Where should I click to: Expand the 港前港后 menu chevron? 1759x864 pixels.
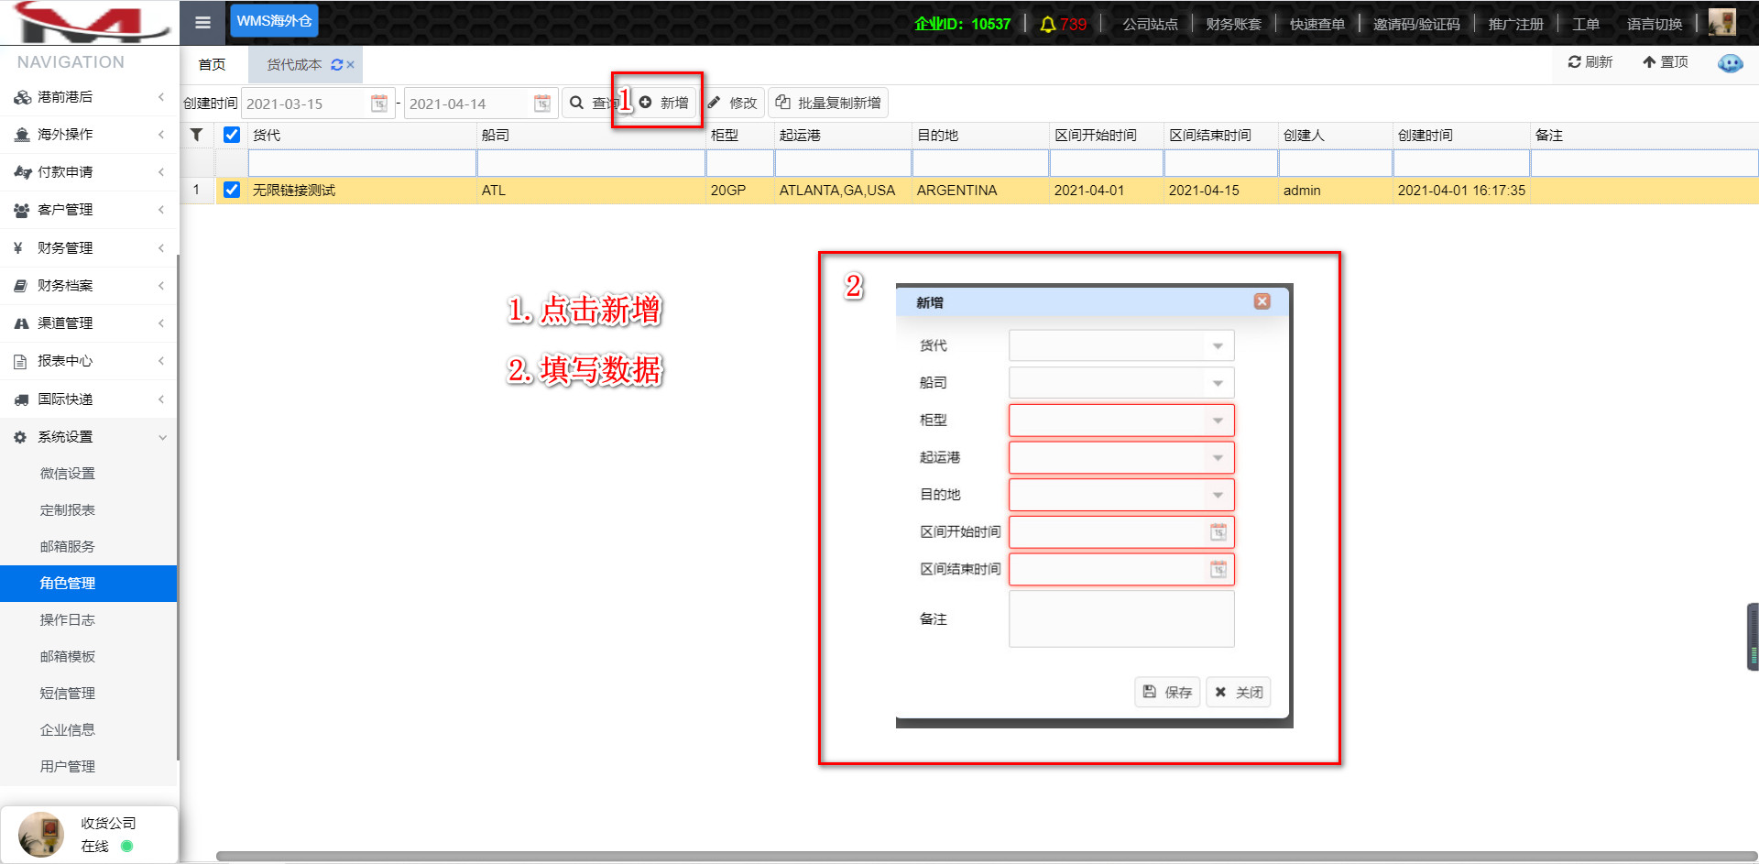tap(161, 97)
